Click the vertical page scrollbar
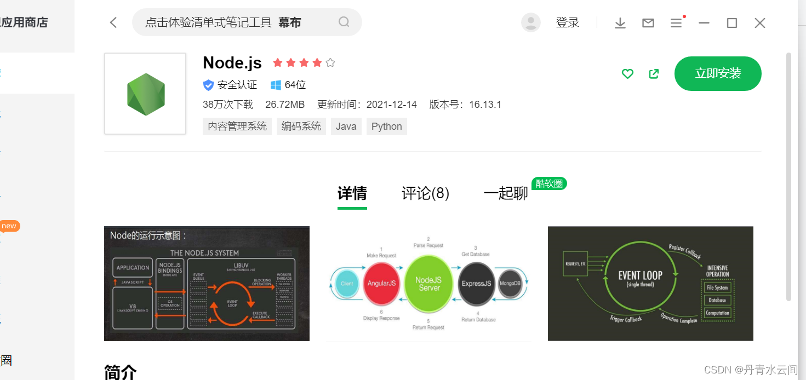Screen dimensions: 806x380 (789, 176)
